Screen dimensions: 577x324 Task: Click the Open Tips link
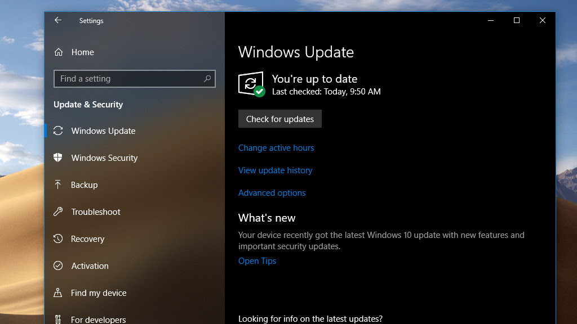[x=257, y=261]
